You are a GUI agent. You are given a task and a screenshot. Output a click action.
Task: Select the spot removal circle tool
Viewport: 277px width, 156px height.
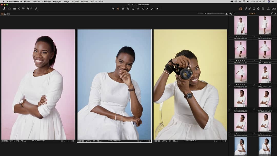(143, 8)
